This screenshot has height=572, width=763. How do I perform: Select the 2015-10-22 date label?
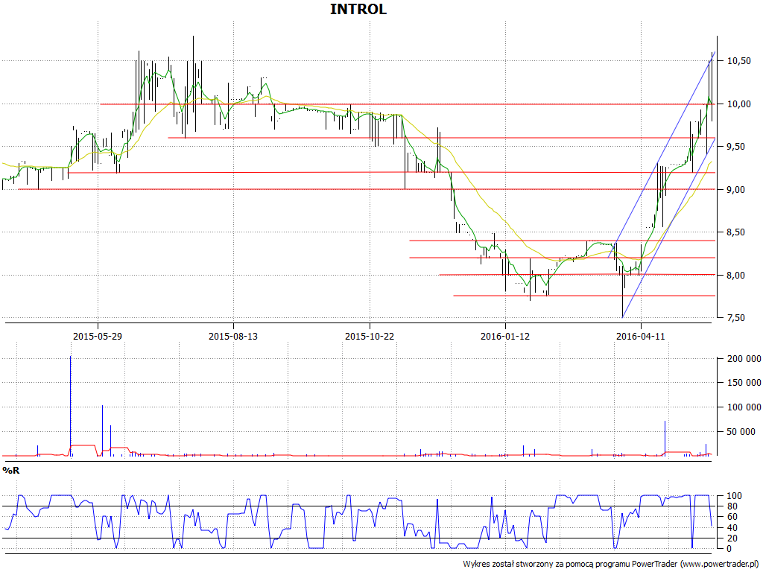pos(370,336)
